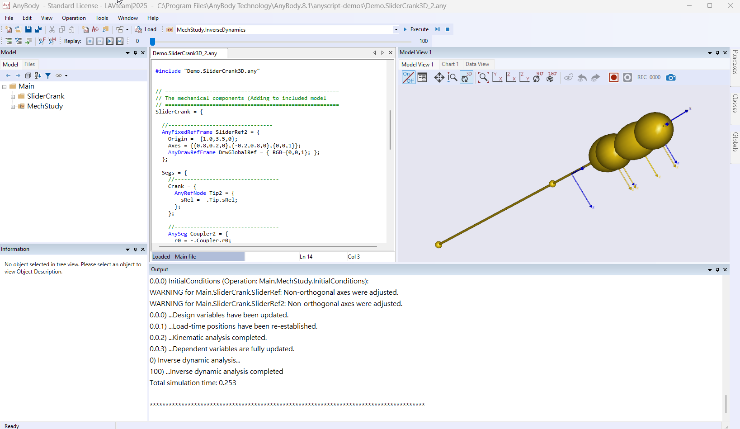Viewport: 740px width, 429px height.
Task: Set the view to the YX plane
Action: [x=497, y=77]
